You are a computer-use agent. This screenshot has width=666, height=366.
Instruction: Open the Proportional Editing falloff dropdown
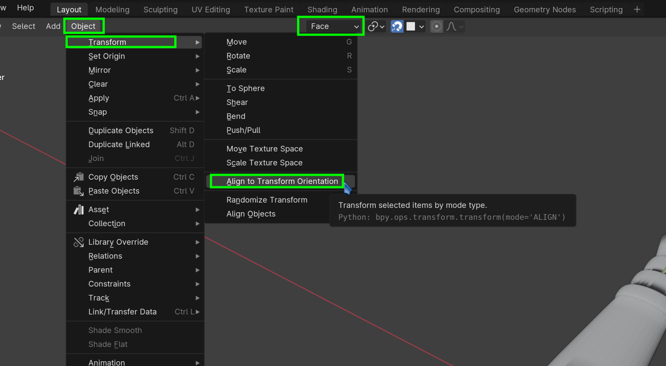tap(455, 27)
